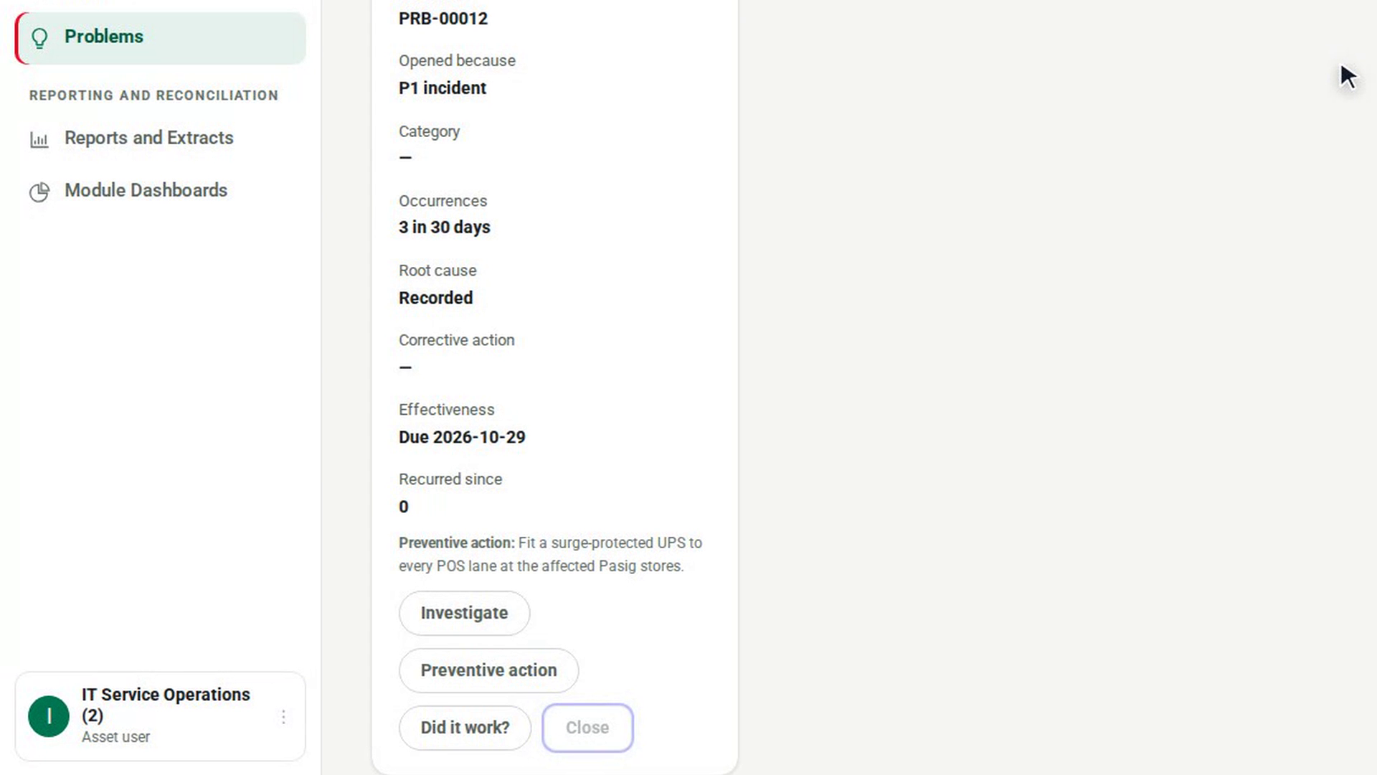Screen dimensions: 1377x775
Task: Select the IT Service Operations account name
Action: click(166, 705)
